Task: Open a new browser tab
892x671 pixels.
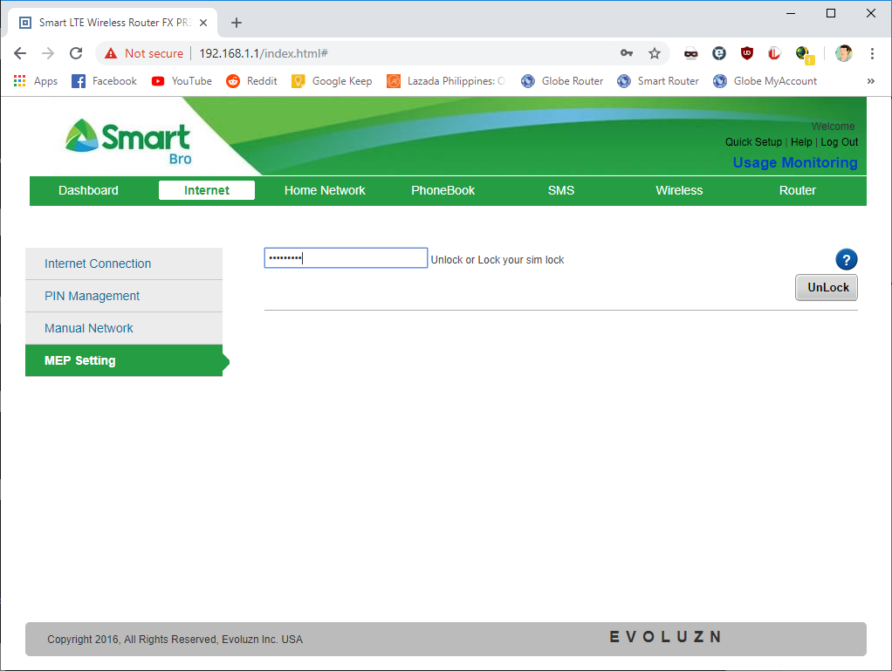Action: click(236, 23)
